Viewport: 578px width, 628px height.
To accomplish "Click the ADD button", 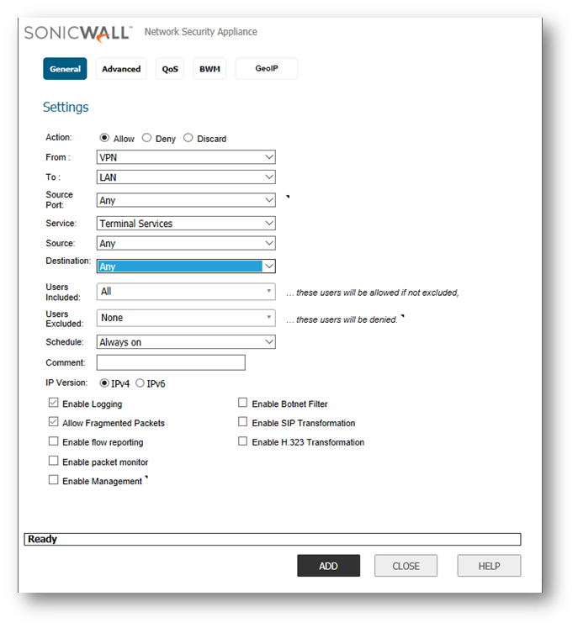I will click(x=328, y=566).
